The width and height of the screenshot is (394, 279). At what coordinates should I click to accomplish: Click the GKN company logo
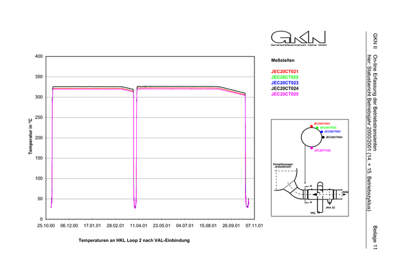pyautogui.click(x=298, y=38)
